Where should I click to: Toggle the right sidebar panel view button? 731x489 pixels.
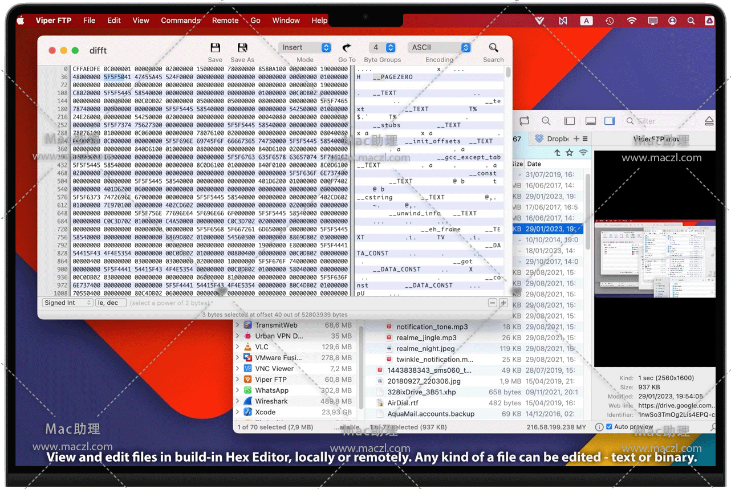610,121
